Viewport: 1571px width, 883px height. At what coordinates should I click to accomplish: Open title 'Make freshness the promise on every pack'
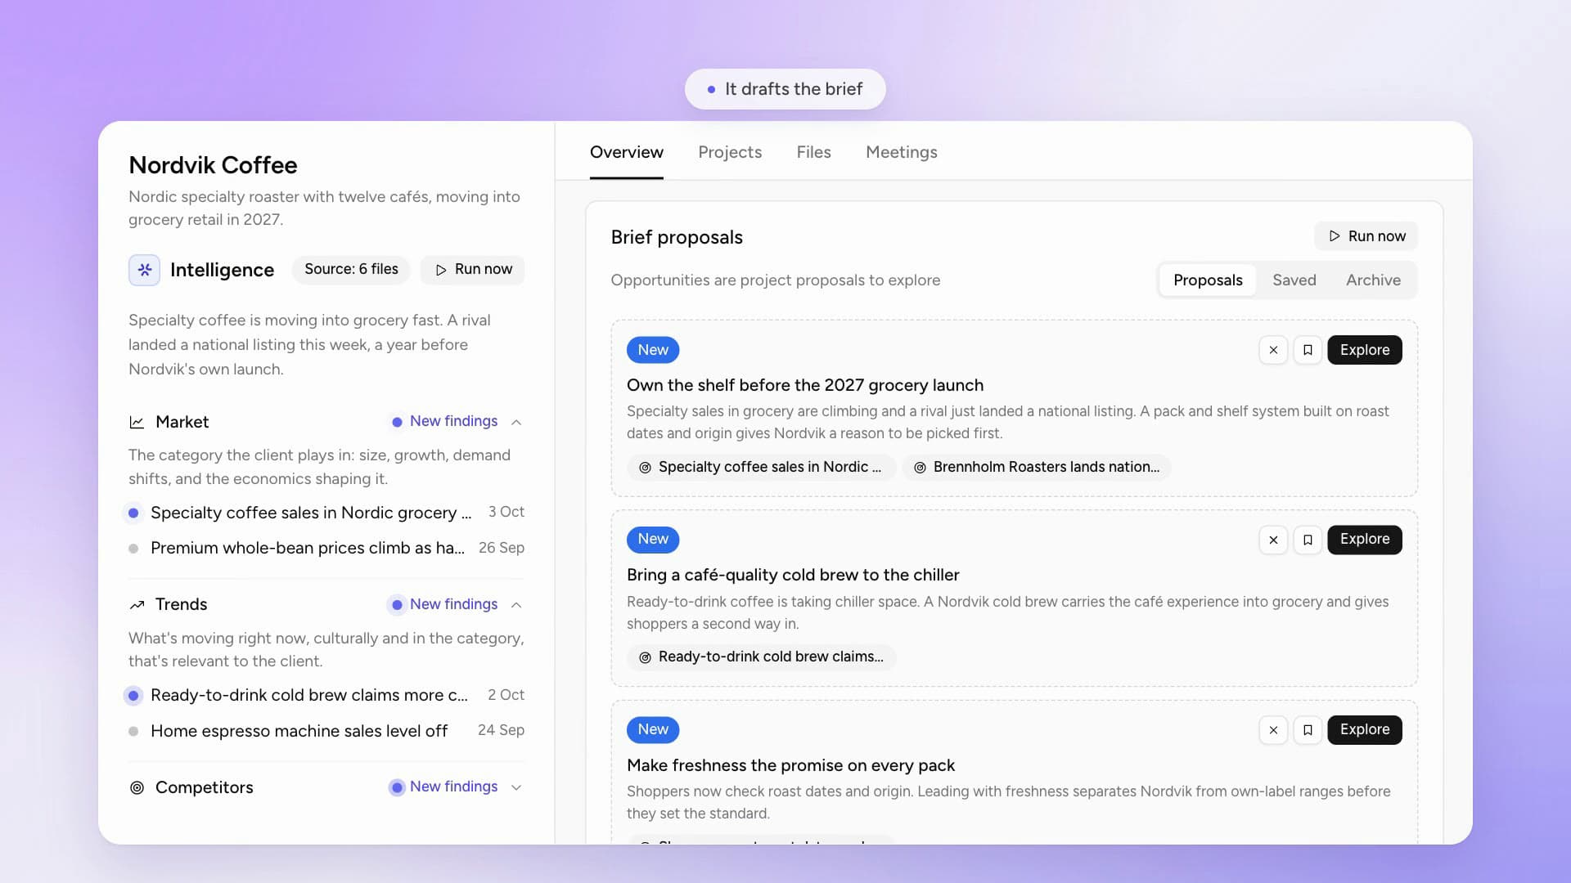pos(790,766)
